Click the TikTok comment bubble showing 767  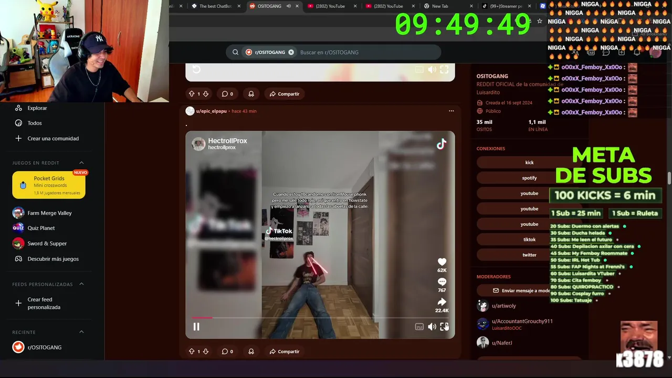pyautogui.click(x=442, y=282)
